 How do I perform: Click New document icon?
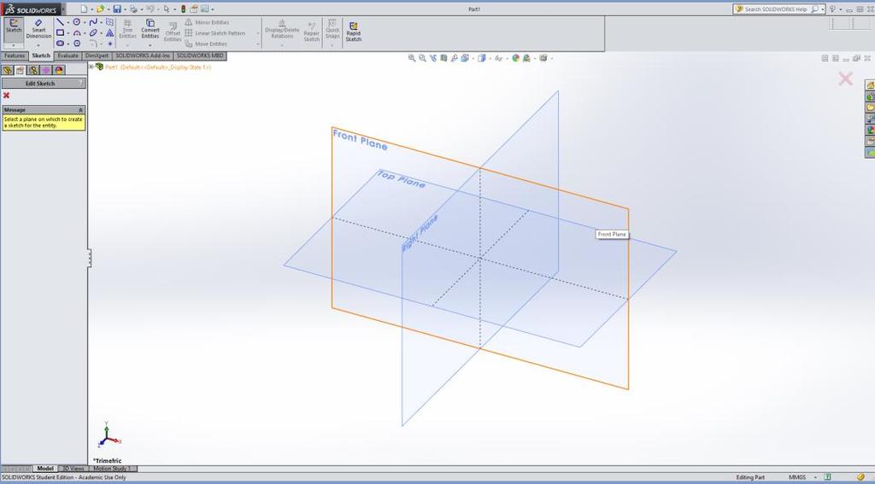84,9
